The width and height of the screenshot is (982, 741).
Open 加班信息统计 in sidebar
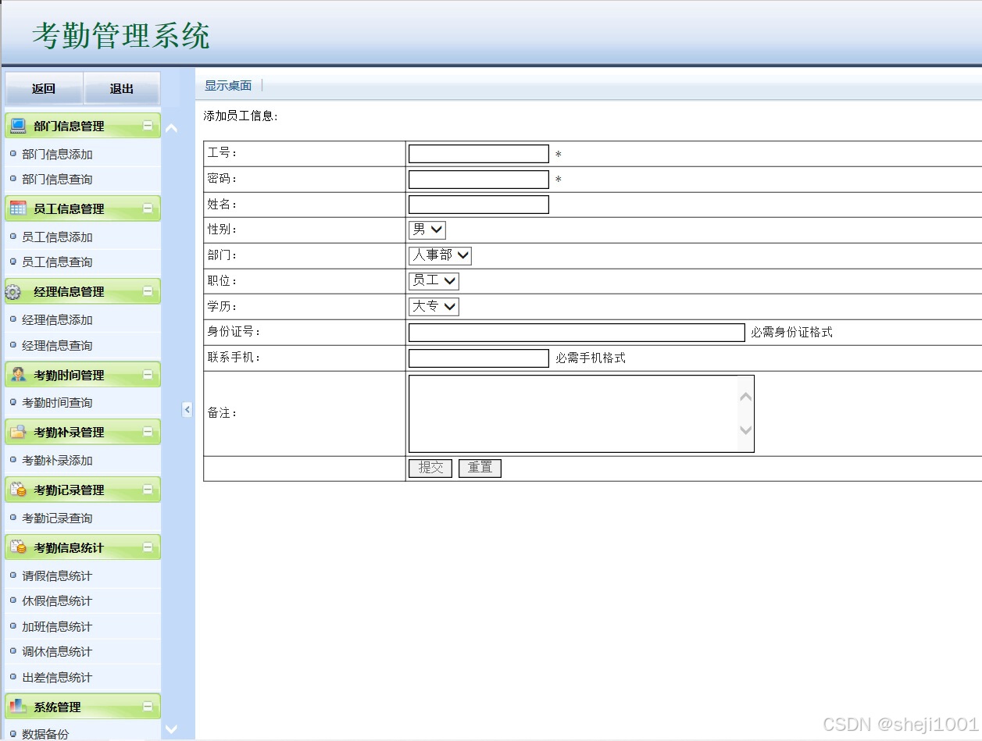click(x=57, y=626)
